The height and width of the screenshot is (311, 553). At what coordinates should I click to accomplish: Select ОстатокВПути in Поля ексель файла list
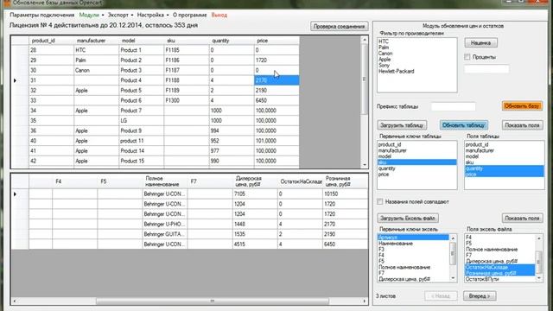[x=500, y=279]
